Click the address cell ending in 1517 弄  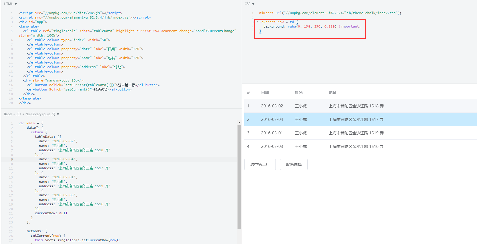click(x=356, y=119)
